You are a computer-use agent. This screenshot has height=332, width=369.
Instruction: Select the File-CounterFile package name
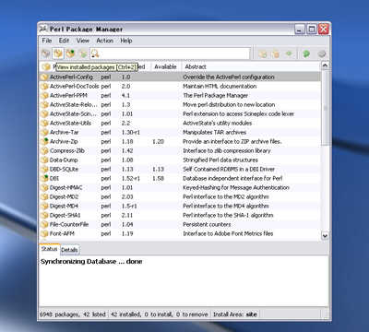tap(69, 224)
